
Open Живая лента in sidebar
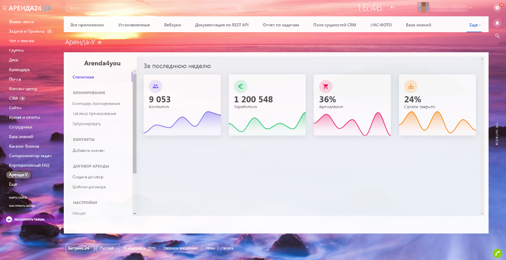[21, 22]
